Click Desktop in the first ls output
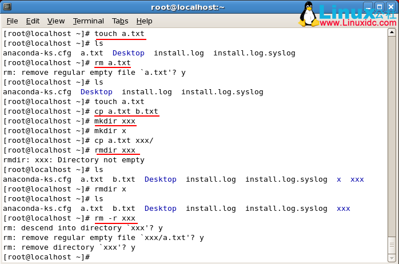Screen dimensions: 399x264 (x=128, y=53)
